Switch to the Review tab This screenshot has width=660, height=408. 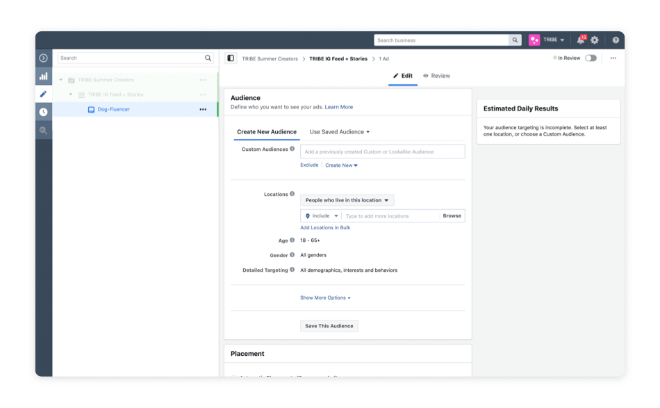pyautogui.click(x=436, y=76)
